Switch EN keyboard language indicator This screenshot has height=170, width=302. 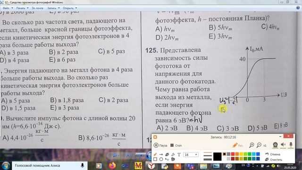243,165
